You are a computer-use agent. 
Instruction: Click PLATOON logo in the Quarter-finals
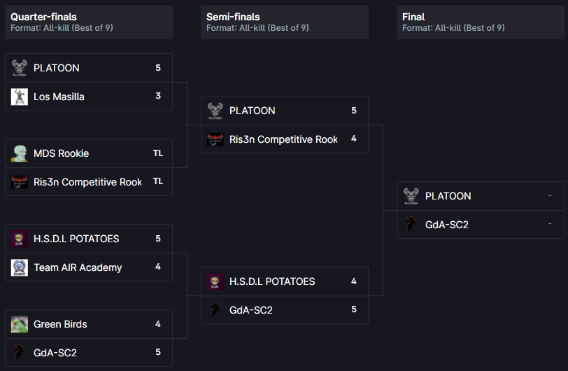click(x=20, y=68)
